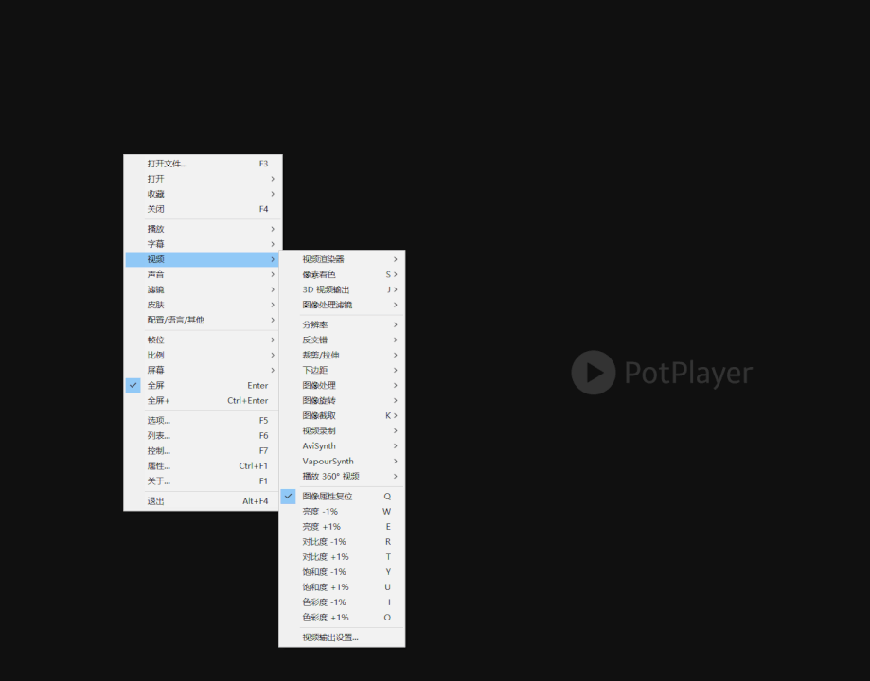Select 色彩度 -1% hue decrease
The height and width of the screenshot is (681, 870).
pos(342,602)
